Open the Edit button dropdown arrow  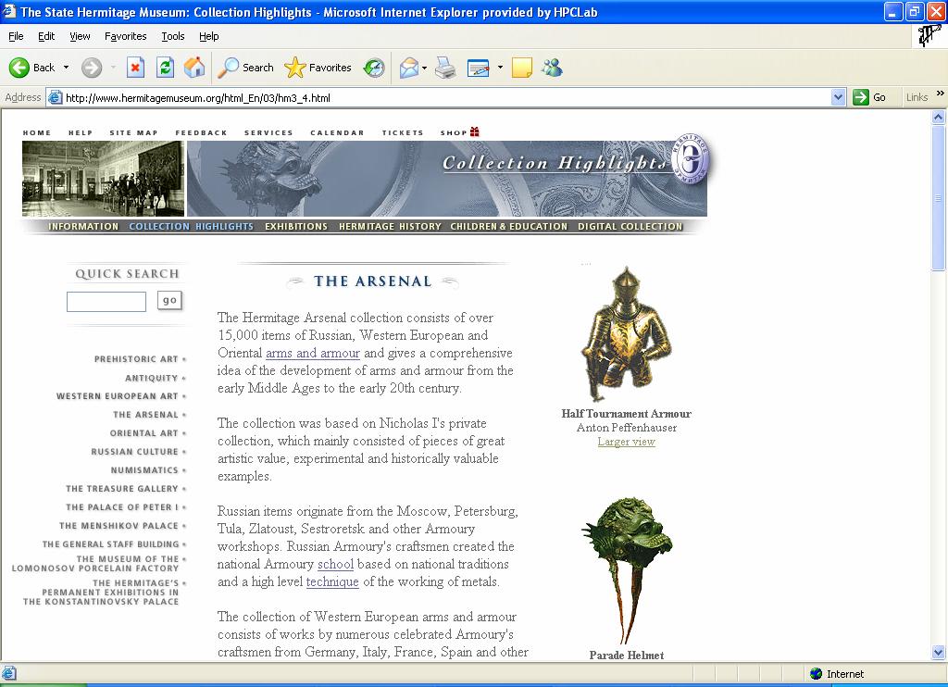[500, 68]
